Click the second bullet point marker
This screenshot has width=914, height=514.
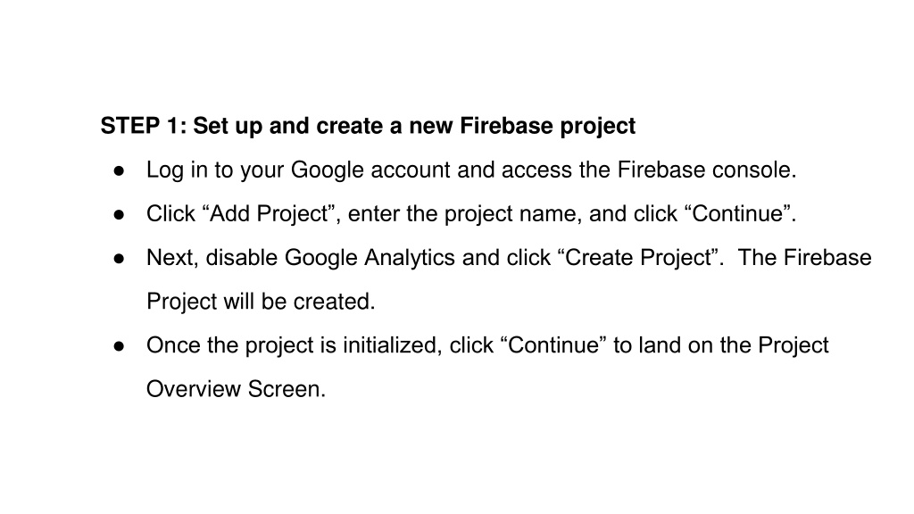tap(120, 214)
